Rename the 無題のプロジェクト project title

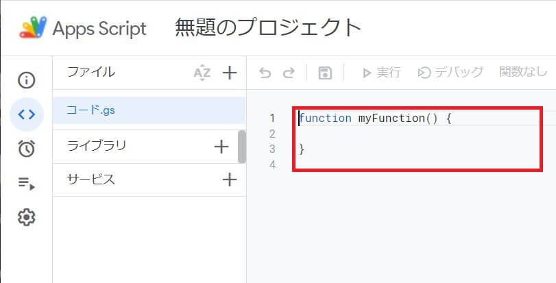click(268, 28)
